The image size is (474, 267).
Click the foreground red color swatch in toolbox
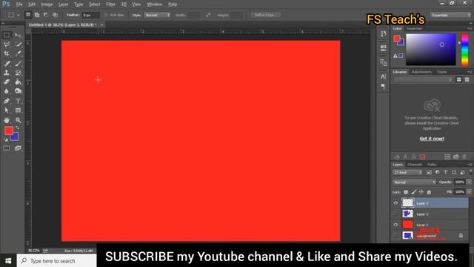[x=8, y=131]
